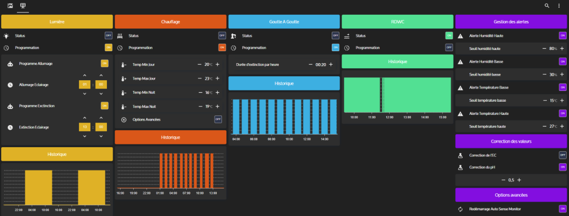
Task: Switch to the first dashboard view tab
Action: click(10, 6)
